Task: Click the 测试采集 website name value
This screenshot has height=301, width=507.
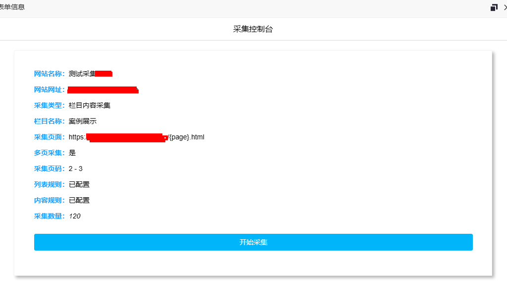Action: click(x=82, y=74)
